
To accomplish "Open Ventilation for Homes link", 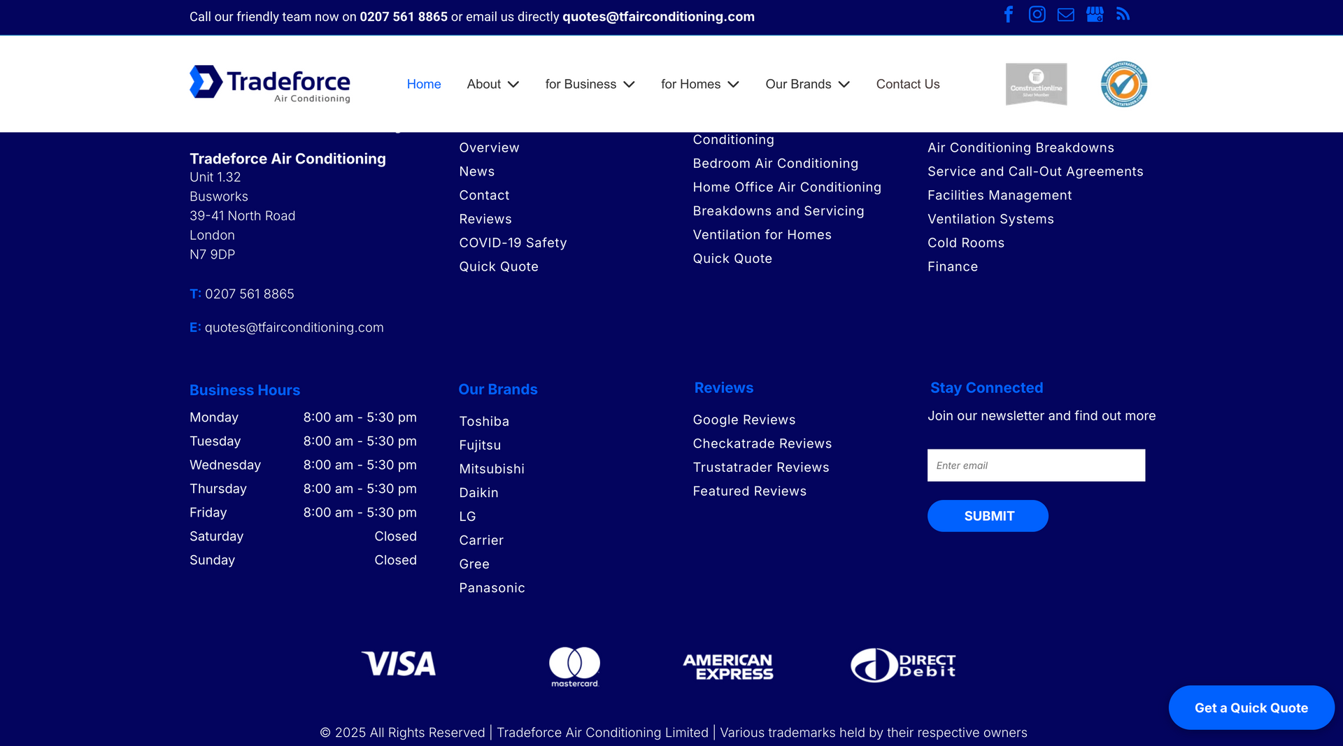I will coord(762,235).
